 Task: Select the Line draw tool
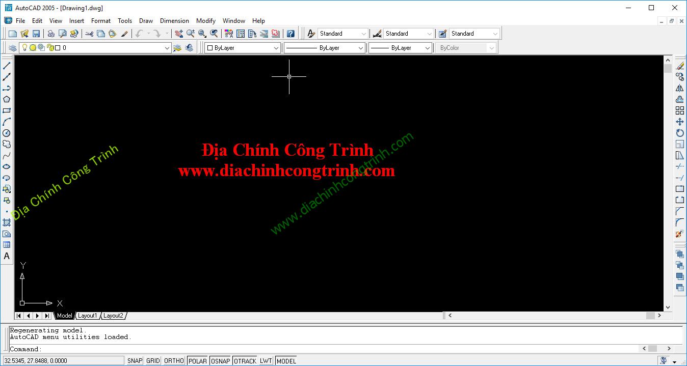click(x=7, y=66)
